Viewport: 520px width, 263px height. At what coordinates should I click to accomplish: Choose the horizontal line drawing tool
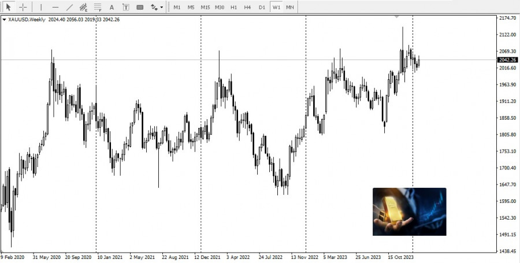(55, 7)
